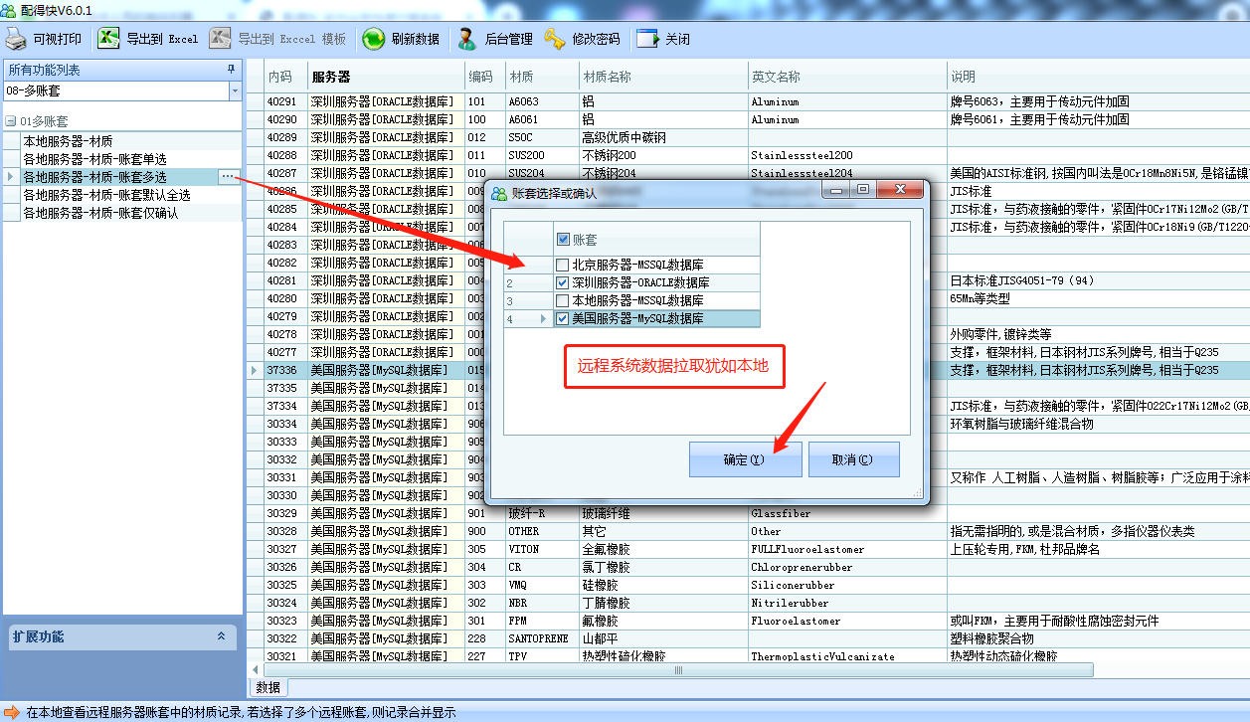Viewport: 1250px width, 722px height.
Task: Click the printer icon for 可视打印
Action: 16,39
